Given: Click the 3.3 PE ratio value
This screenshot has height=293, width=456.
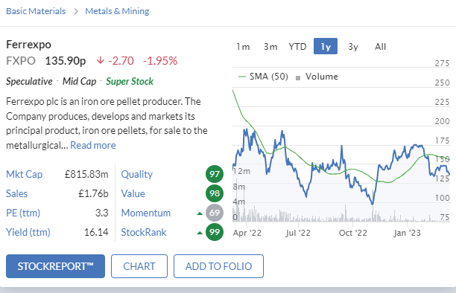Looking at the screenshot, I should coord(102,213).
